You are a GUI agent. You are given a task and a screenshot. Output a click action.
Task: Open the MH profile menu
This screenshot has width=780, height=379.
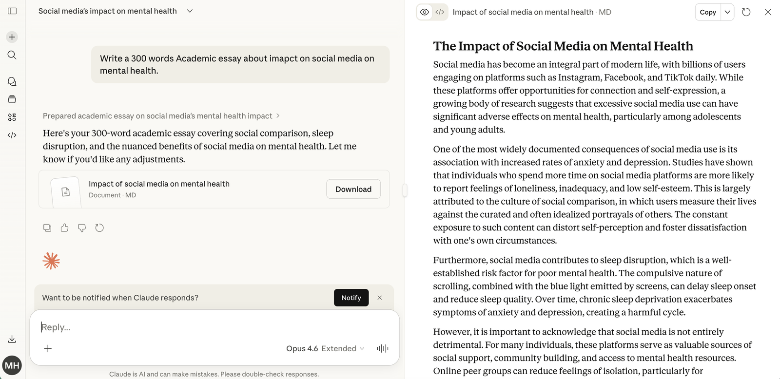pyautogui.click(x=12, y=365)
